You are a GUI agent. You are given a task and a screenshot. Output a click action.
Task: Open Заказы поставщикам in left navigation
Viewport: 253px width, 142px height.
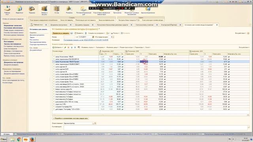[12, 44]
